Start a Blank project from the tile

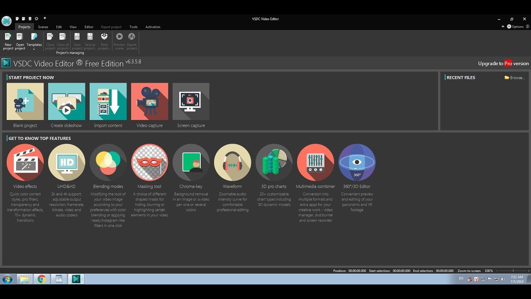(x=25, y=101)
